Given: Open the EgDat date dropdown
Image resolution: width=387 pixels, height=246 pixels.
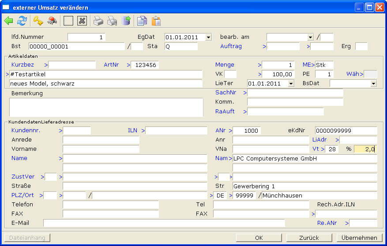Looking at the screenshot, I should pyautogui.click(x=208, y=37).
